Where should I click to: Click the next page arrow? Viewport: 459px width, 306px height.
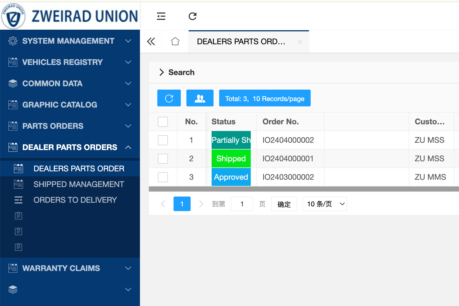(201, 204)
